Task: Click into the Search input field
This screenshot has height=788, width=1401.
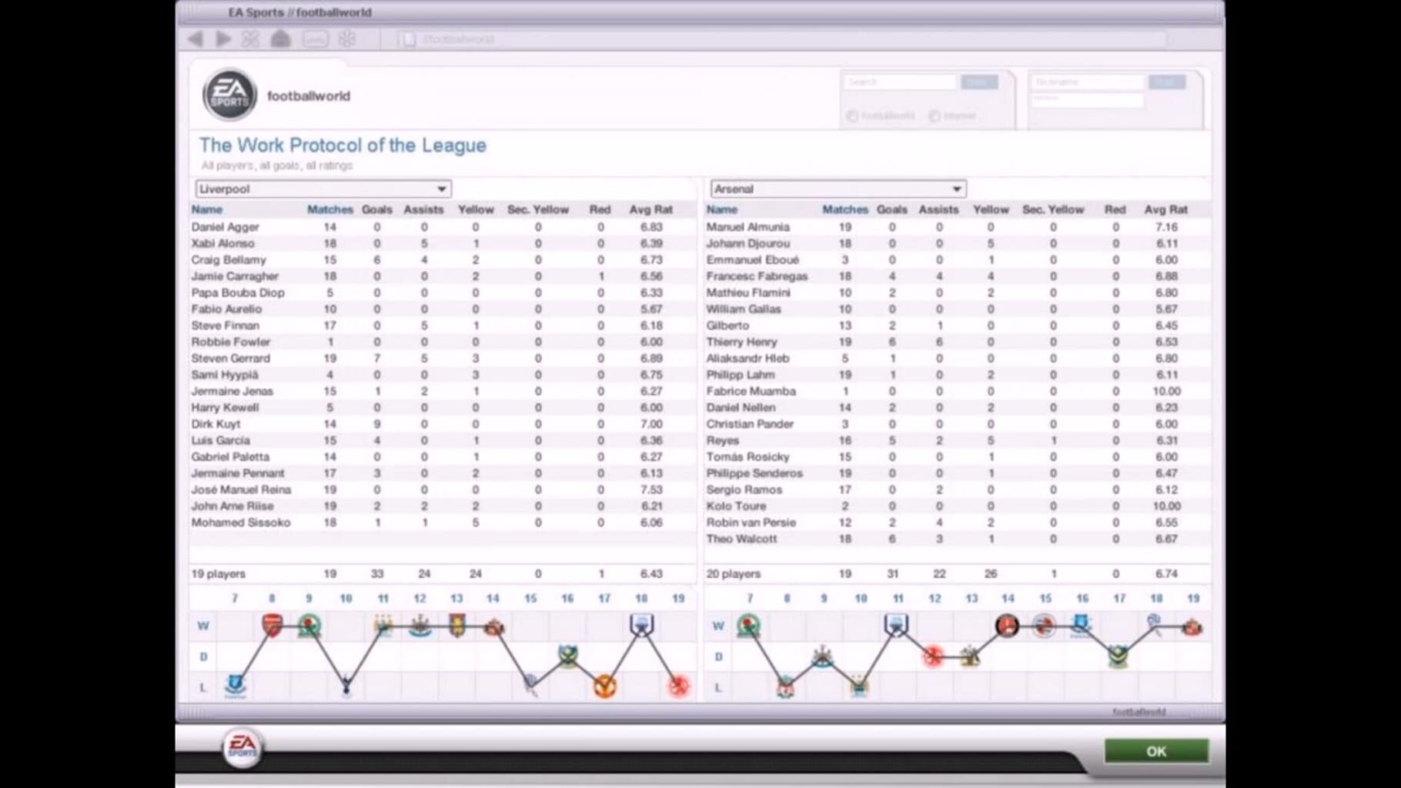Action: (x=900, y=82)
